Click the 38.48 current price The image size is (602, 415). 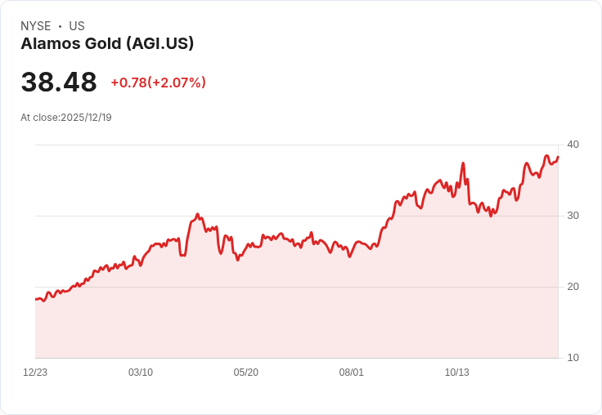point(59,83)
